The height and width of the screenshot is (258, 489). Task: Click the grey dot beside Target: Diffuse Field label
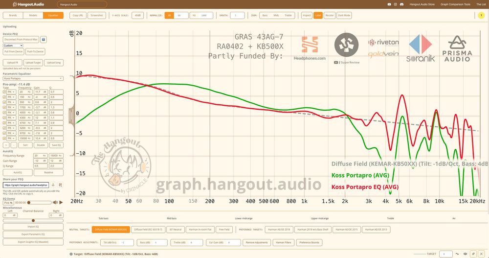[x=71, y=254]
